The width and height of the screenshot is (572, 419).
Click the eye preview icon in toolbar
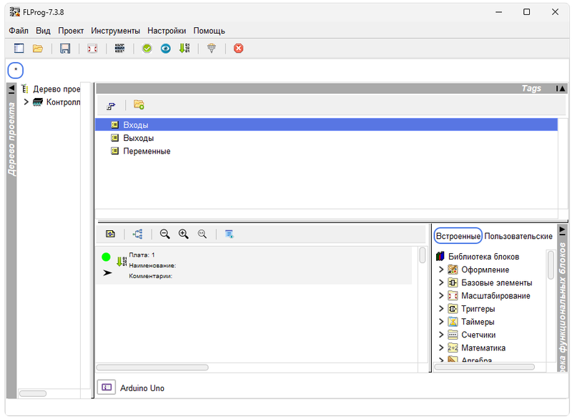[x=165, y=49]
